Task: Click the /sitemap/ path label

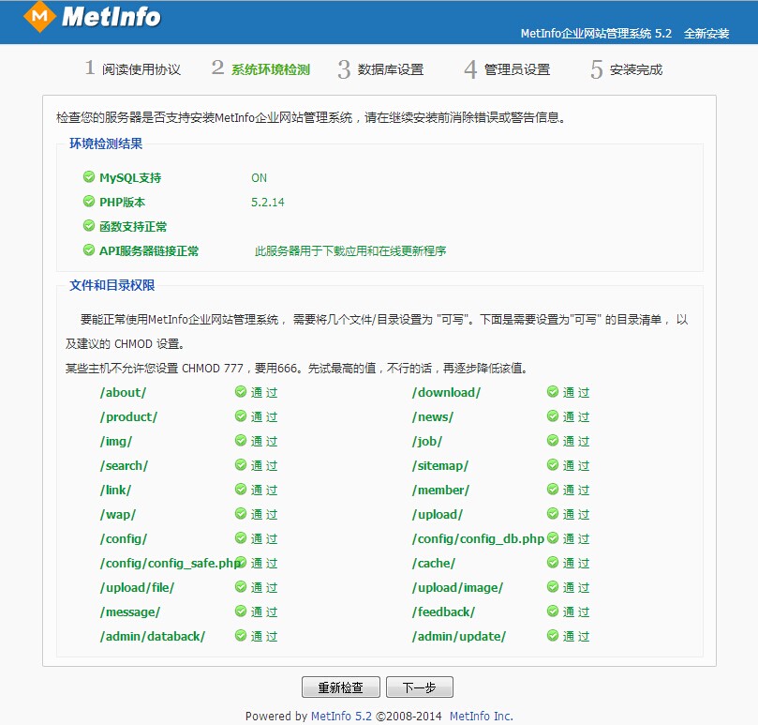Action: [440, 465]
